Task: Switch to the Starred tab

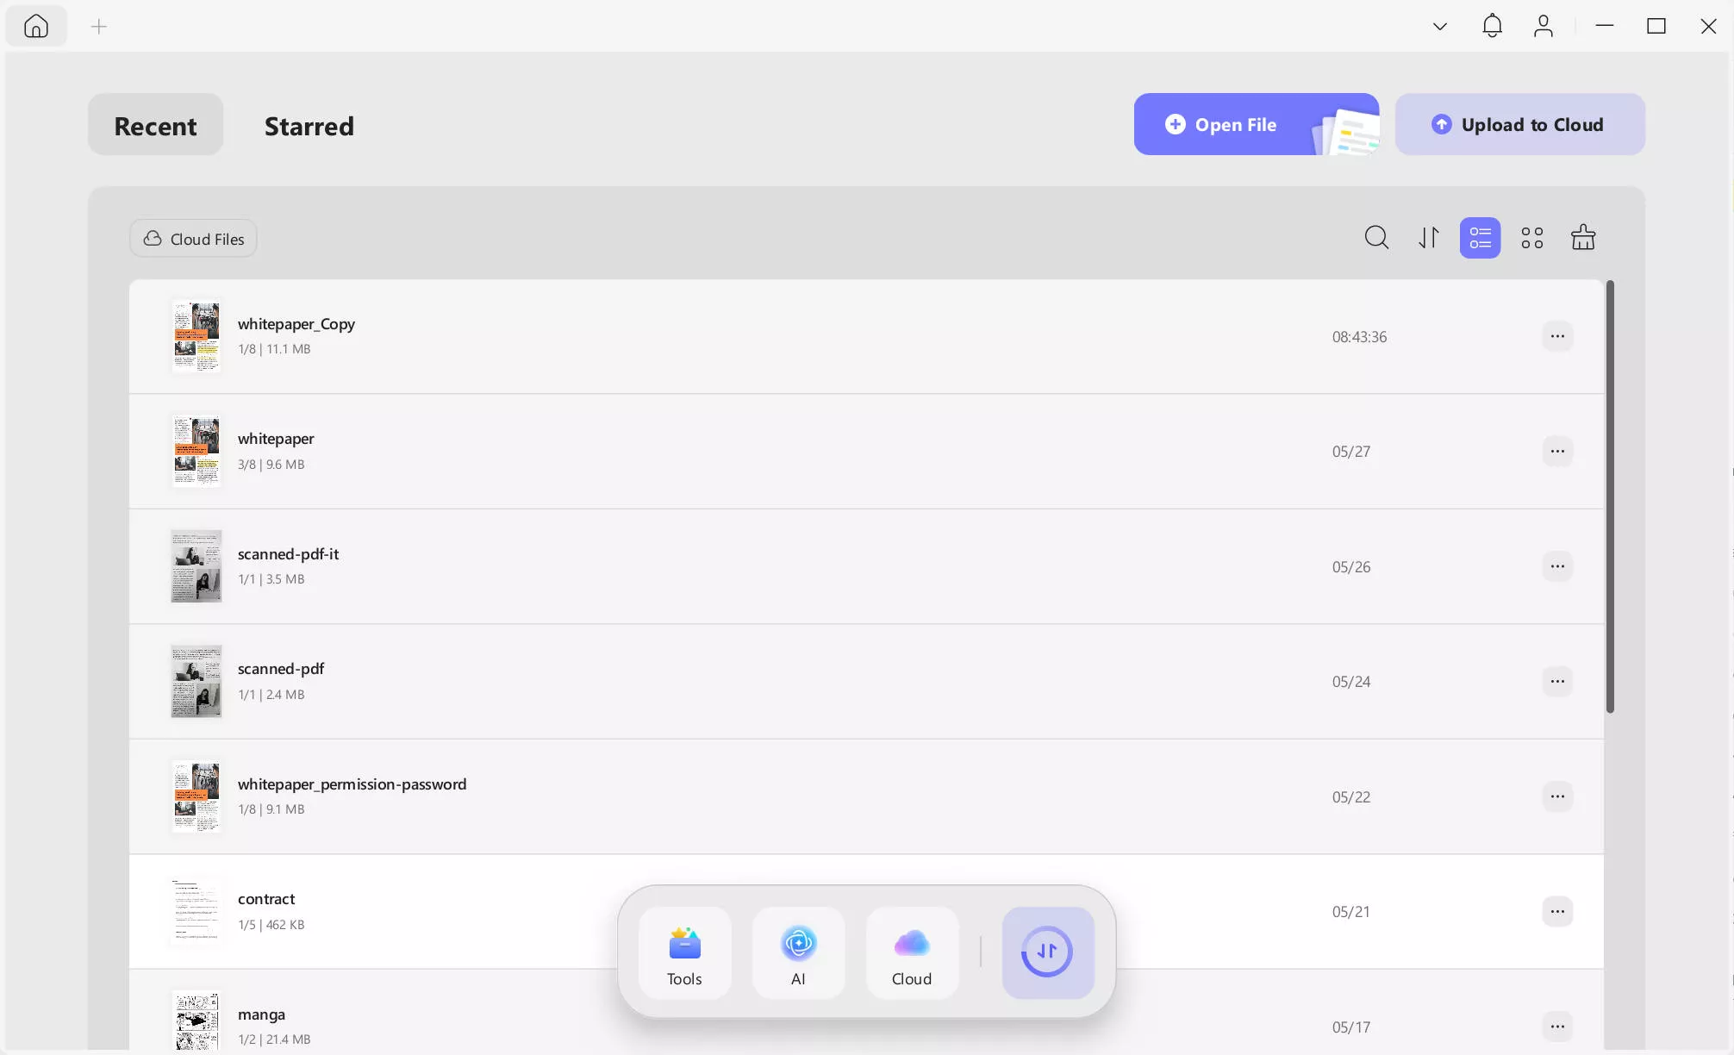Action: (x=309, y=126)
